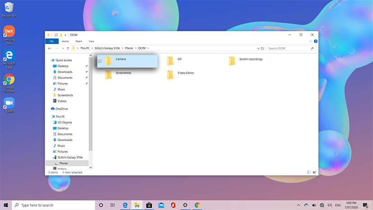Open volume control in system tray
The image size is (373, 210).
(329, 205)
